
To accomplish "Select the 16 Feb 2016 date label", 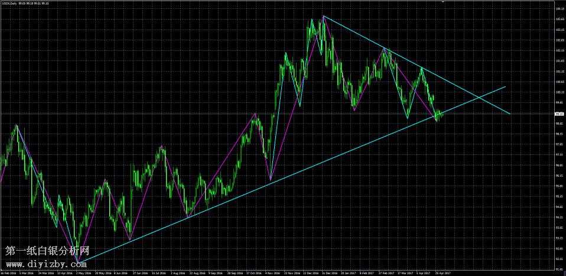I will pos(8,273).
